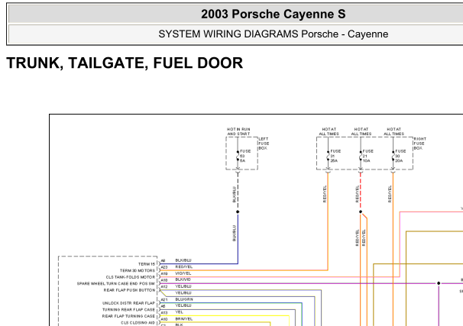Click the splice dot below Fuse 21 wire

point(361,211)
